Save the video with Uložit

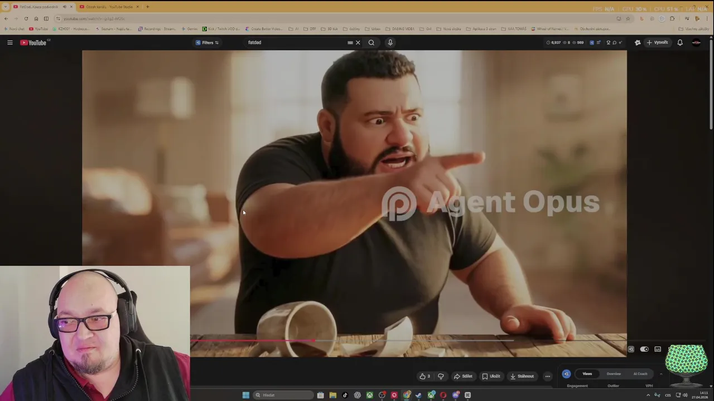pos(491,376)
